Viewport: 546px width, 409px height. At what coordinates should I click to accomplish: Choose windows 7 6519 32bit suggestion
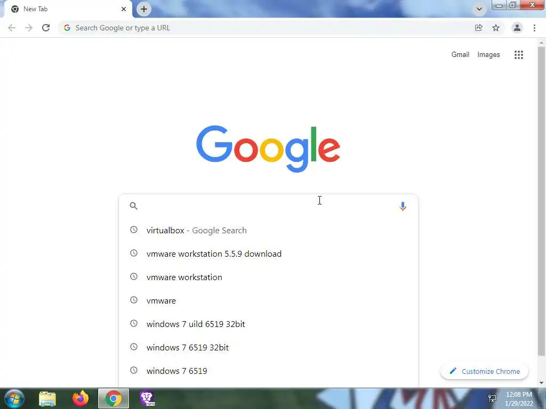click(268, 347)
